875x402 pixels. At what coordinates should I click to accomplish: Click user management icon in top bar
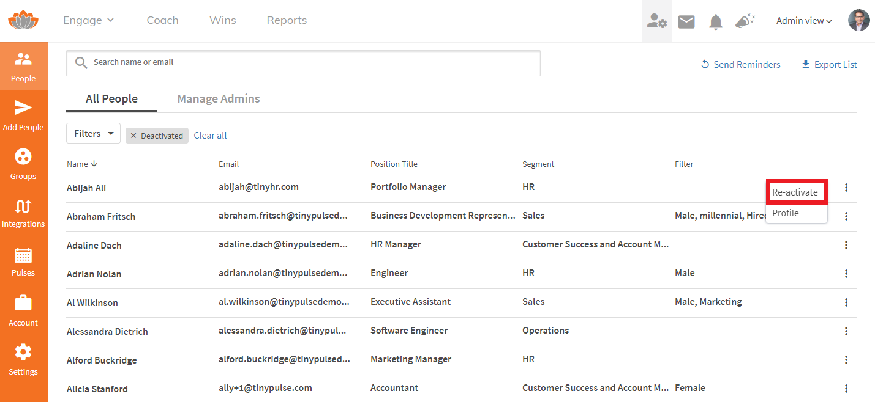657,21
